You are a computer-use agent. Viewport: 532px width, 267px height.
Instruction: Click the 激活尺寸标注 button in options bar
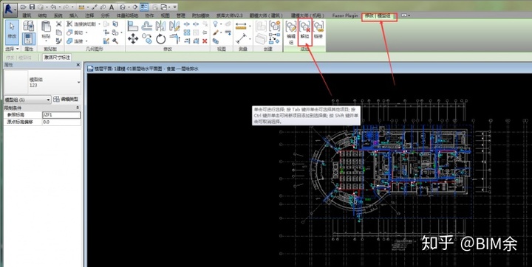pos(57,58)
